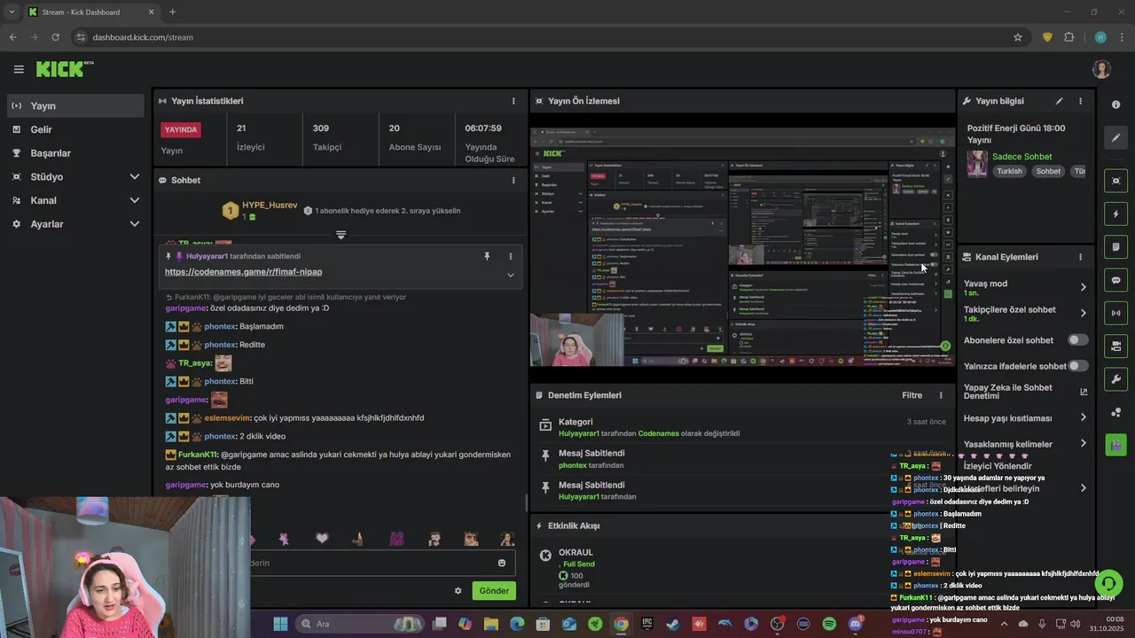
Task: Bookmark the page with the star icon
Action: [x=1018, y=37]
